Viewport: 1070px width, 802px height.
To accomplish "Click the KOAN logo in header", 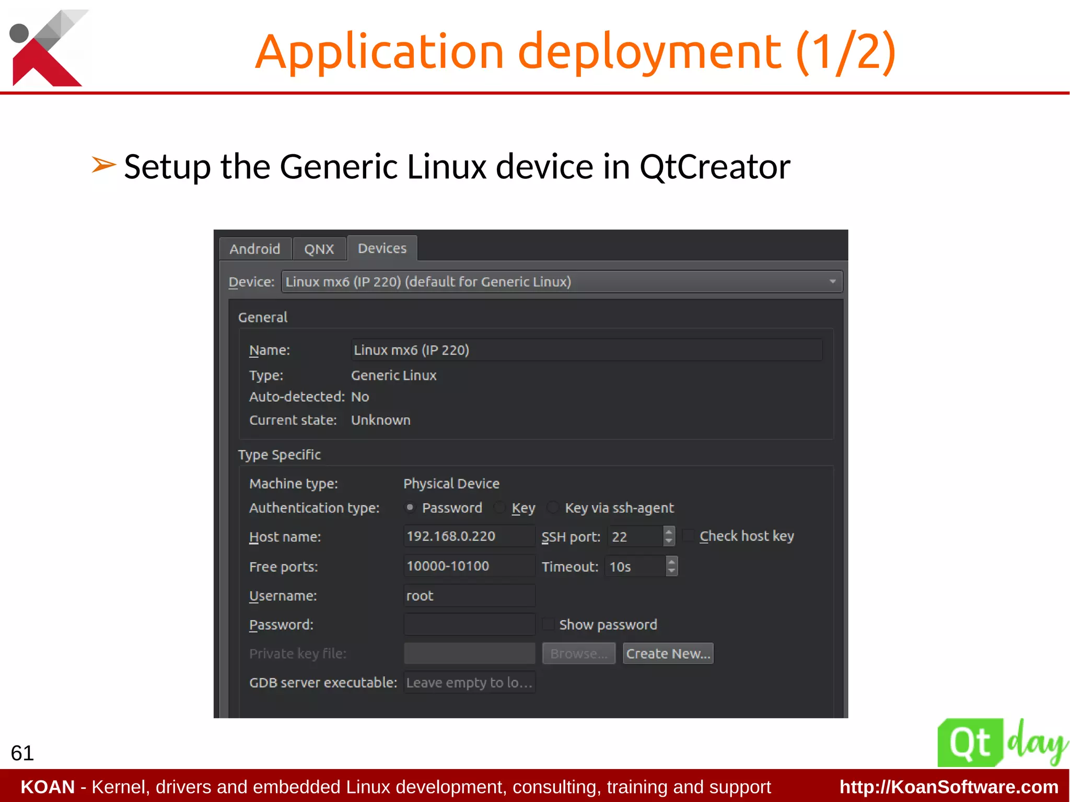I will click(48, 48).
